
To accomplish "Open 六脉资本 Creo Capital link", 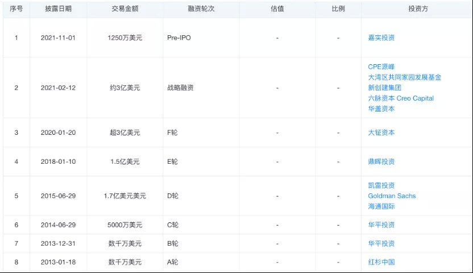I will 401,98.
